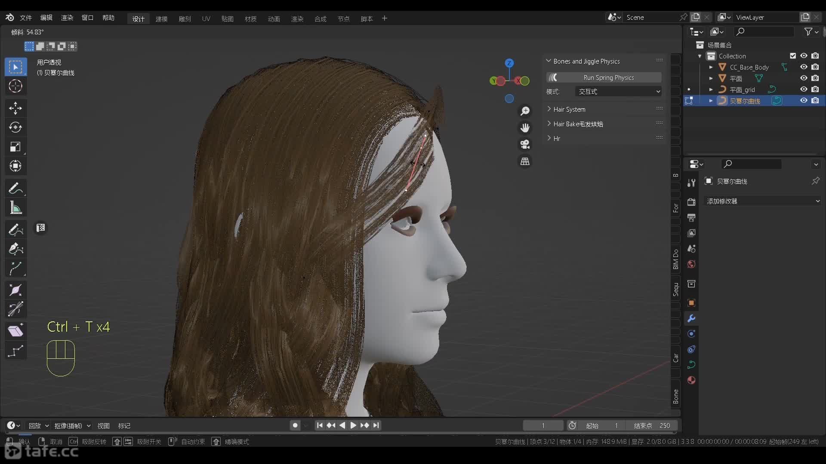Hide 平面_grid in viewport

(803, 89)
